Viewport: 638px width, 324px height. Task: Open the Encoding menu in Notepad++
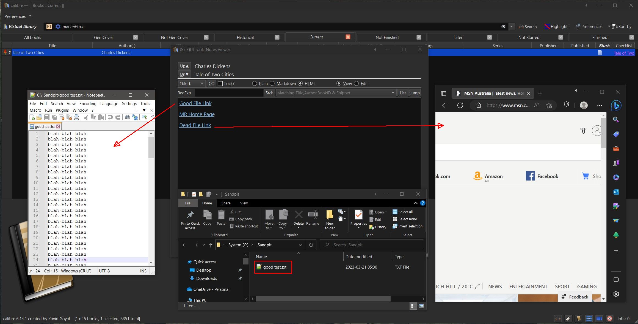[88, 104]
